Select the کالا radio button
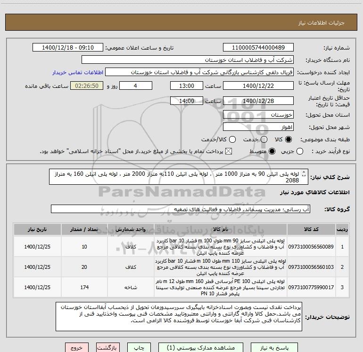The height and width of the screenshot is (352, 363). point(289,139)
